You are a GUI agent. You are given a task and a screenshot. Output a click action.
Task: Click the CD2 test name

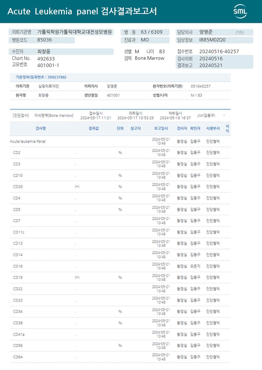17,153
